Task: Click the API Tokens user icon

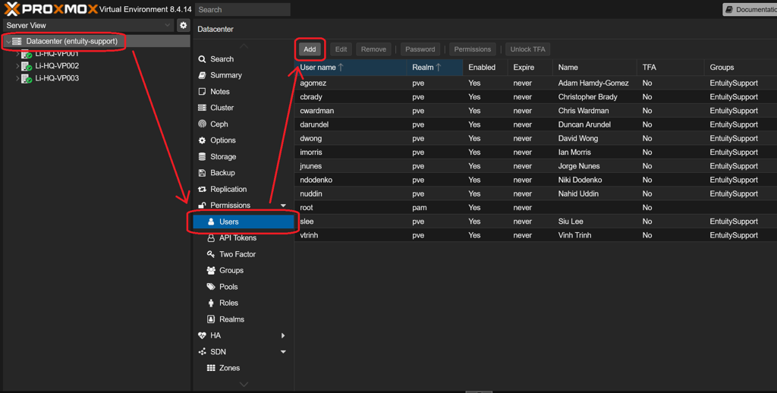Action: [x=211, y=238]
